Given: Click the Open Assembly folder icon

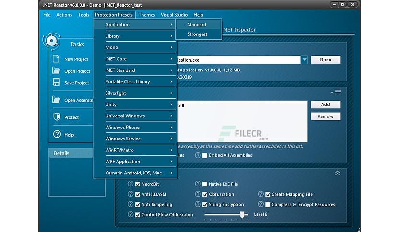Looking at the screenshot, I should pyautogui.click(x=56, y=100).
